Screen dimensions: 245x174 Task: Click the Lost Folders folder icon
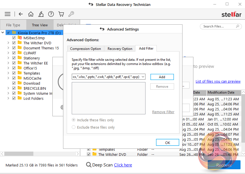[x=20, y=98]
